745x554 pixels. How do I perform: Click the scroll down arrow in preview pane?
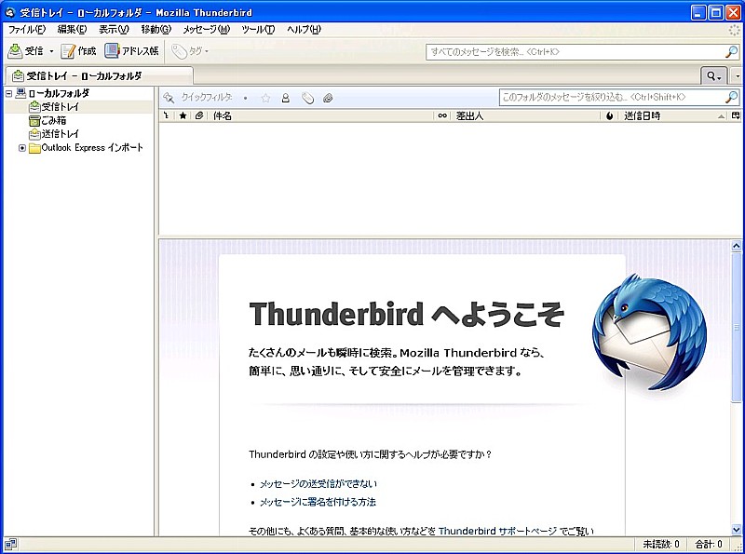click(x=736, y=529)
